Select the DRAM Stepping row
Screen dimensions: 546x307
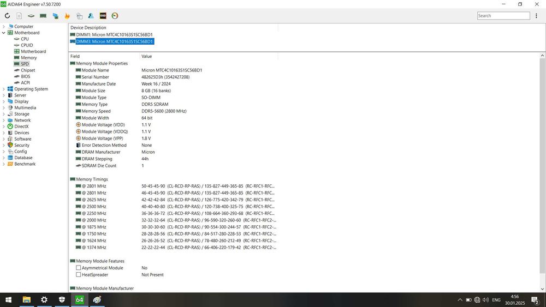pos(174,159)
